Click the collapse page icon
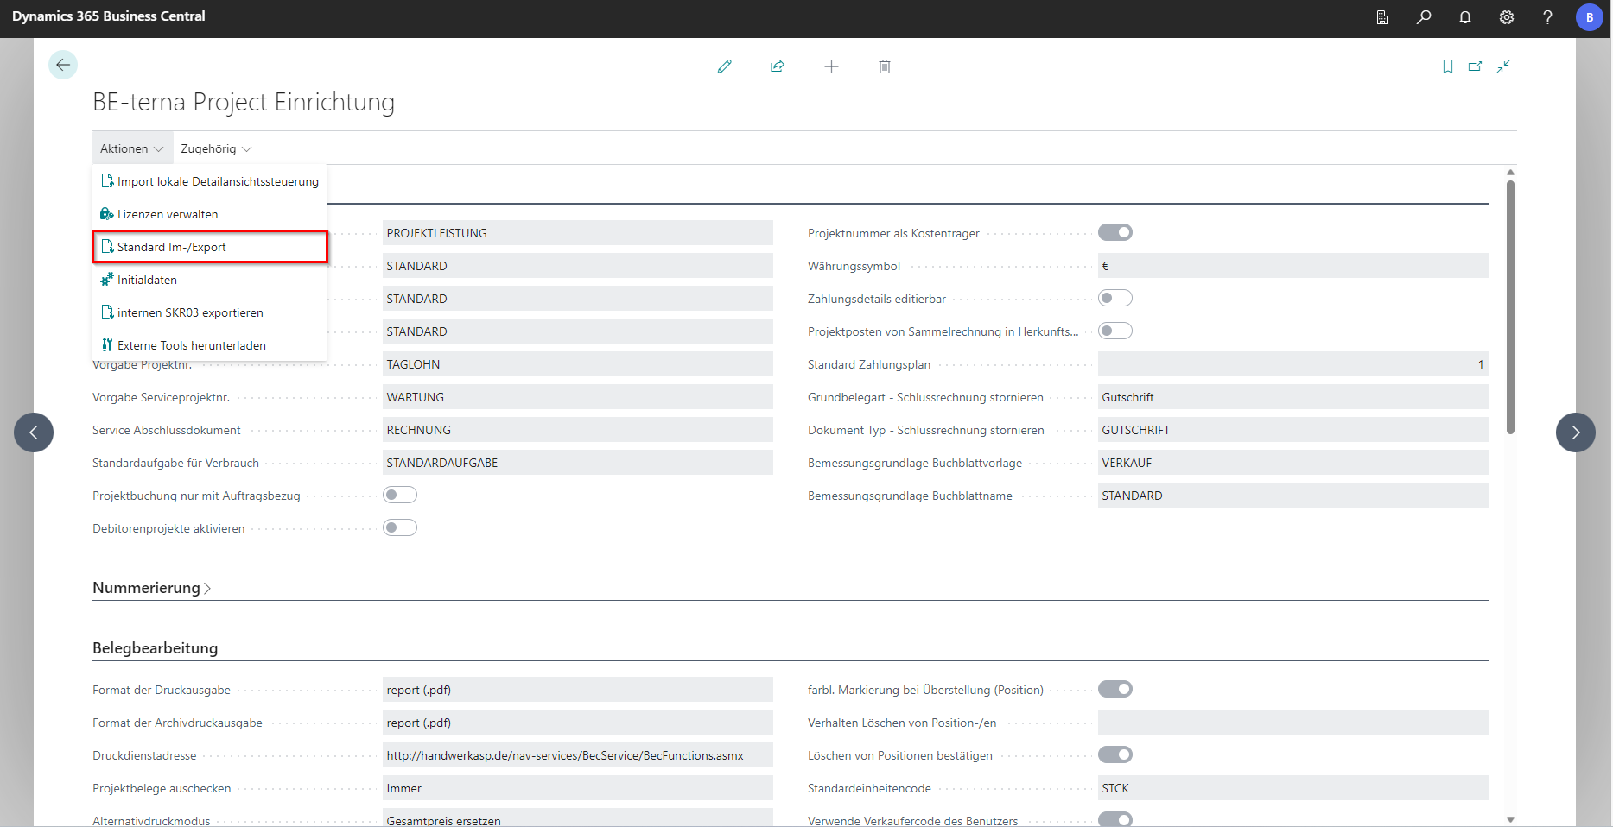 [1503, 66]
